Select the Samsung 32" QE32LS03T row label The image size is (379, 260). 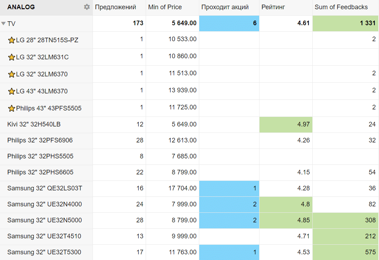coord(45,188)
